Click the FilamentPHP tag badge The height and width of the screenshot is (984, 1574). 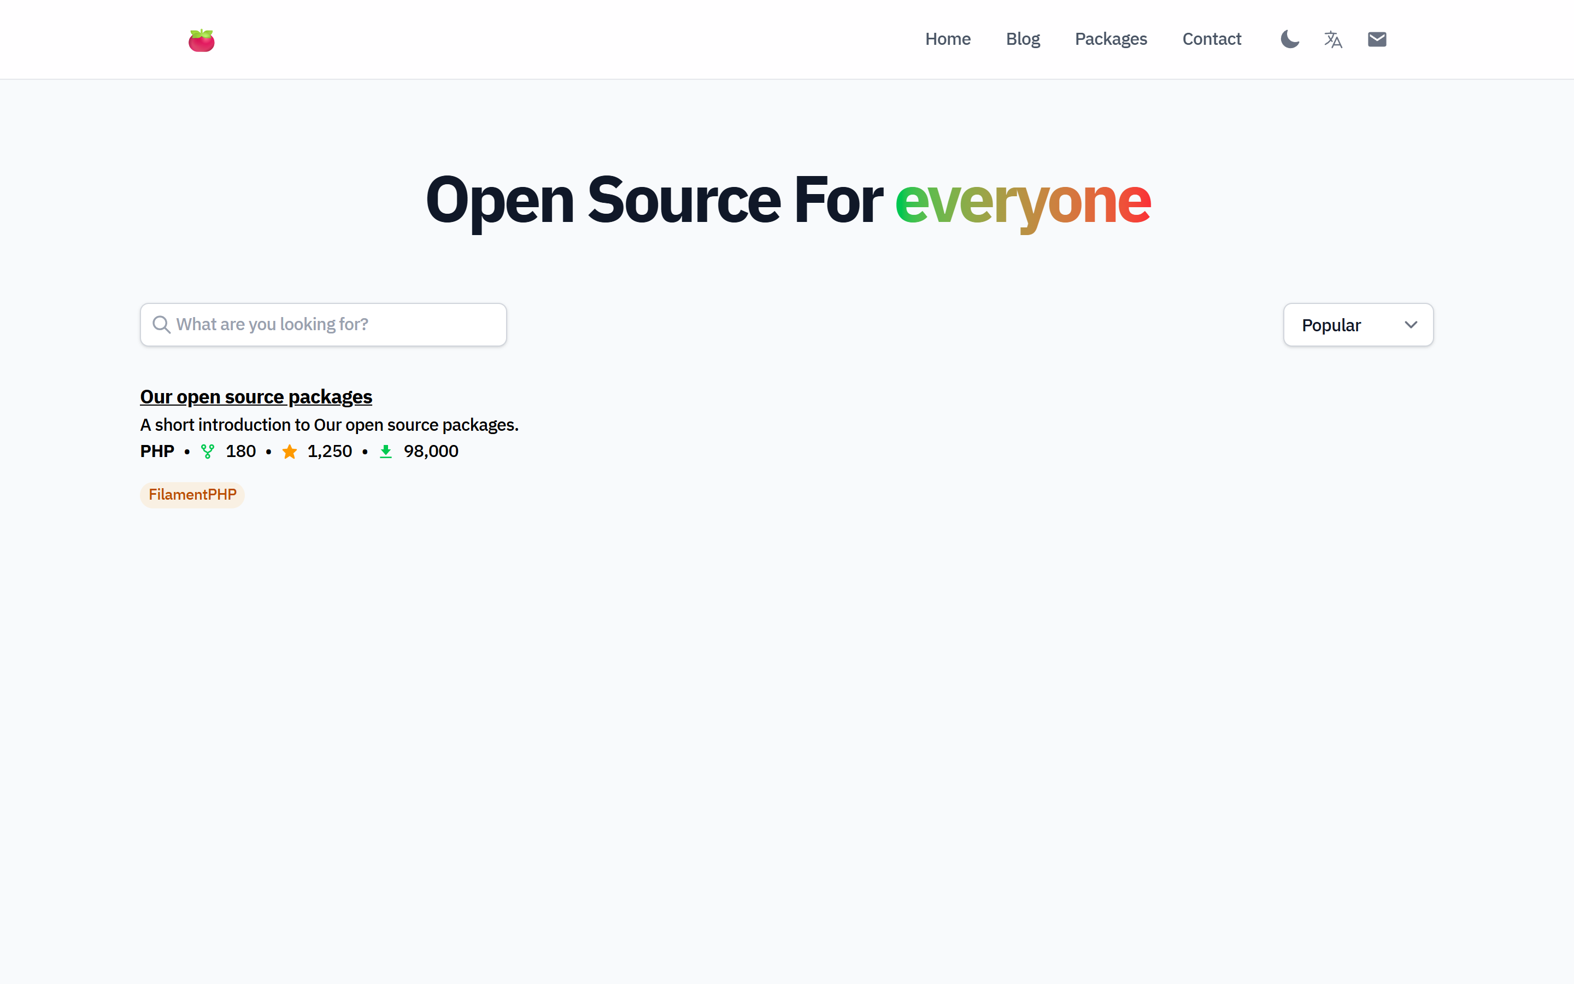192,495
